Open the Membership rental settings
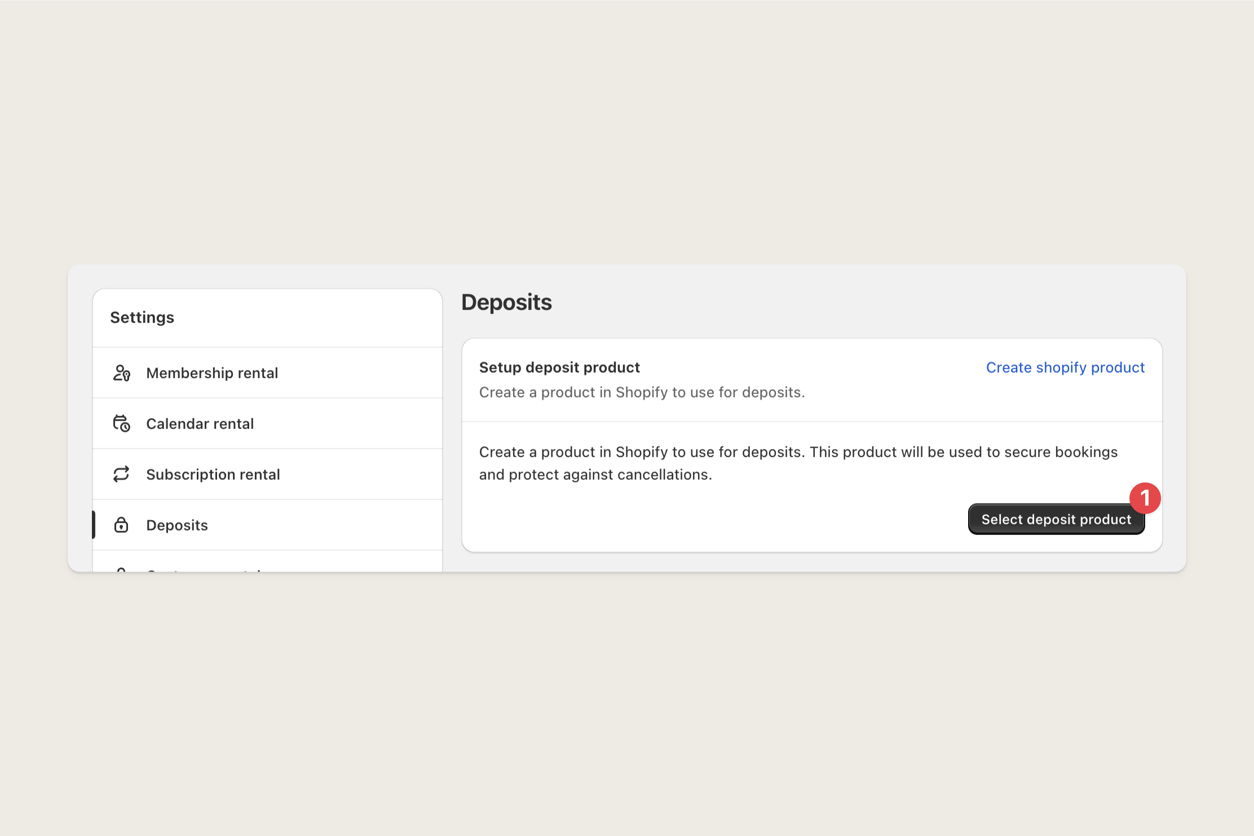 [267, 373]
